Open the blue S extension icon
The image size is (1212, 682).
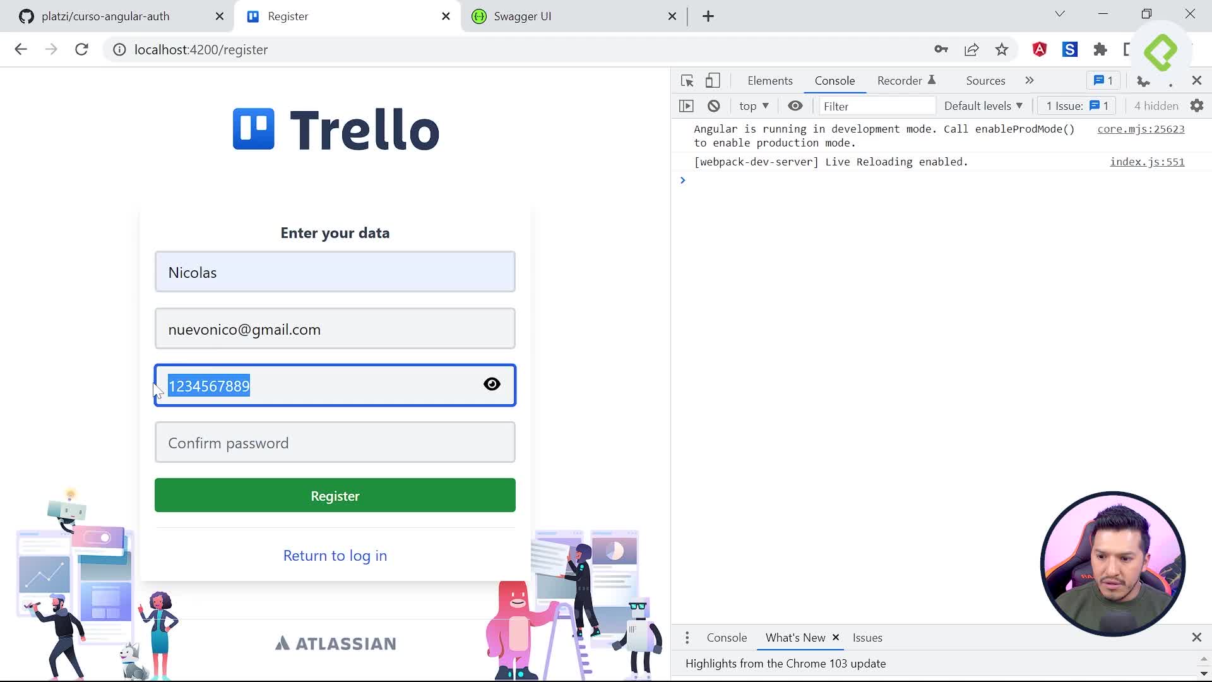point(1070,49)
